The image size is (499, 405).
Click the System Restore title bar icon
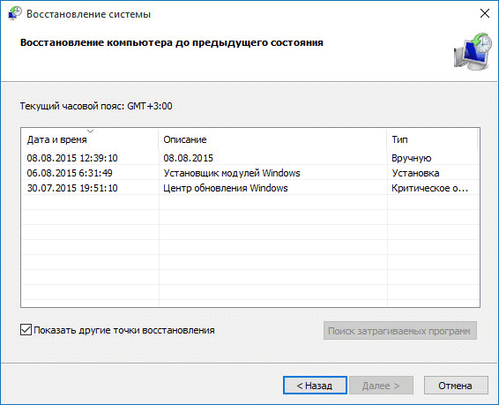point(15,14)
